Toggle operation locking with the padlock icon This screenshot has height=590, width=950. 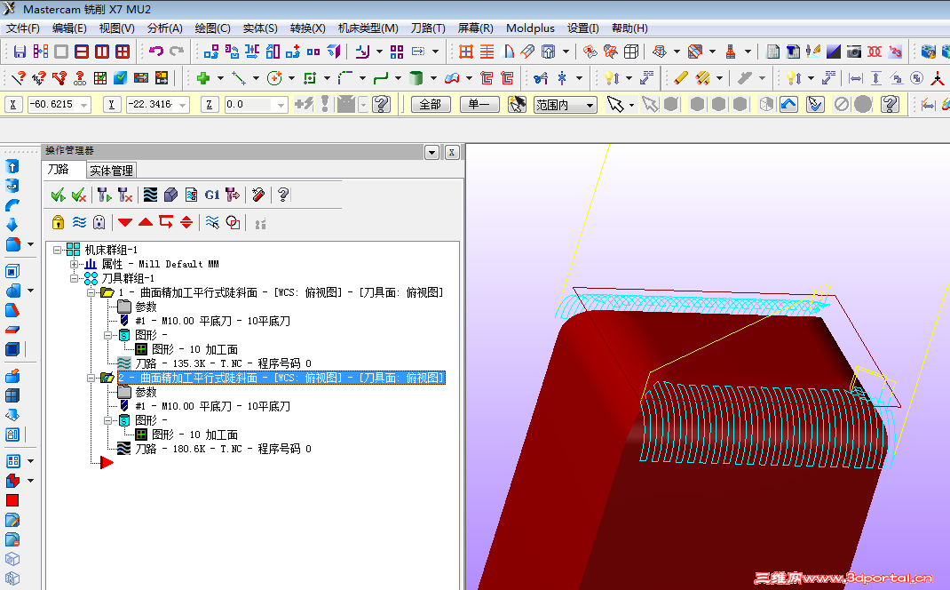tap(59, 222)
